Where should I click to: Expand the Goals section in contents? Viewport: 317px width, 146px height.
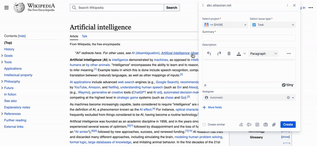(2, 56)
